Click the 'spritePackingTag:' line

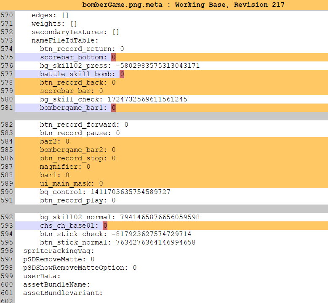coord(59,251)
